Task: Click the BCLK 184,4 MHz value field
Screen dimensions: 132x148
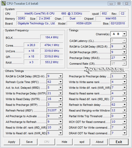Action: (x=52, y=37)
